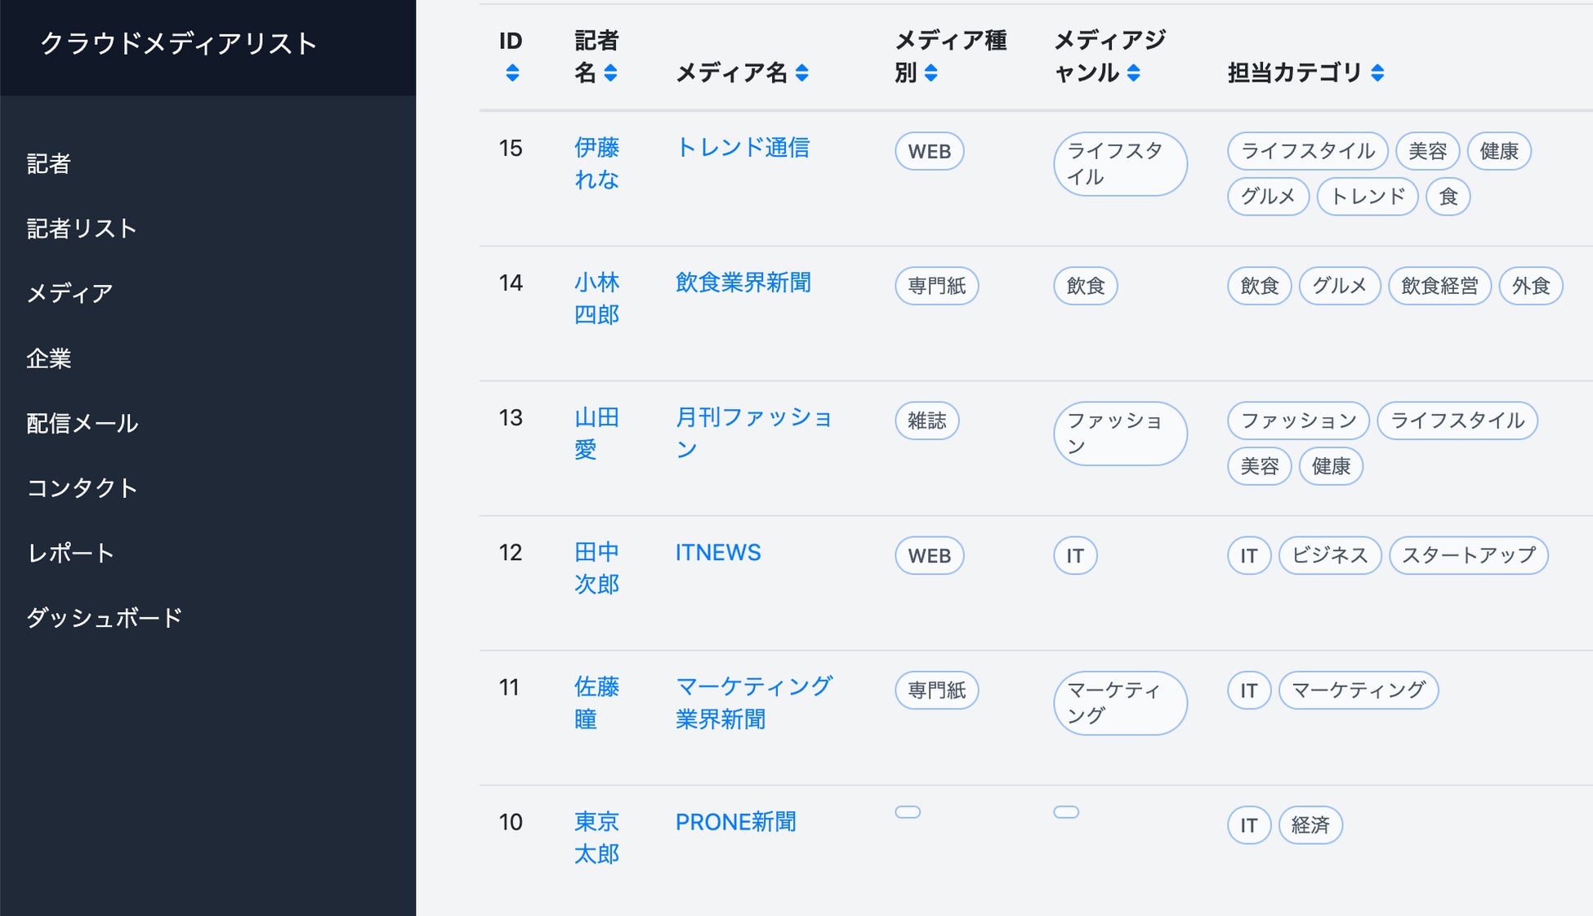Click the スタートアップ category tag

pos(1468,556)
